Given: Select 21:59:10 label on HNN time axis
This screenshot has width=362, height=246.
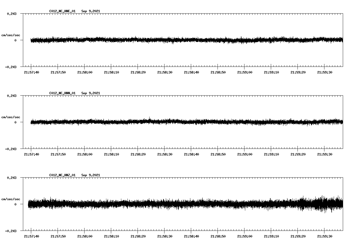Looking at the screenshot, I should pos(271,154).
